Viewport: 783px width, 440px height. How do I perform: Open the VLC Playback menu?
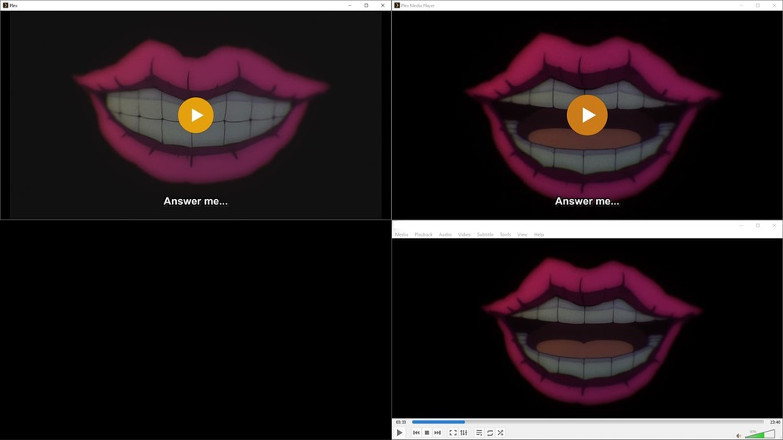click(x=423, y=234)
